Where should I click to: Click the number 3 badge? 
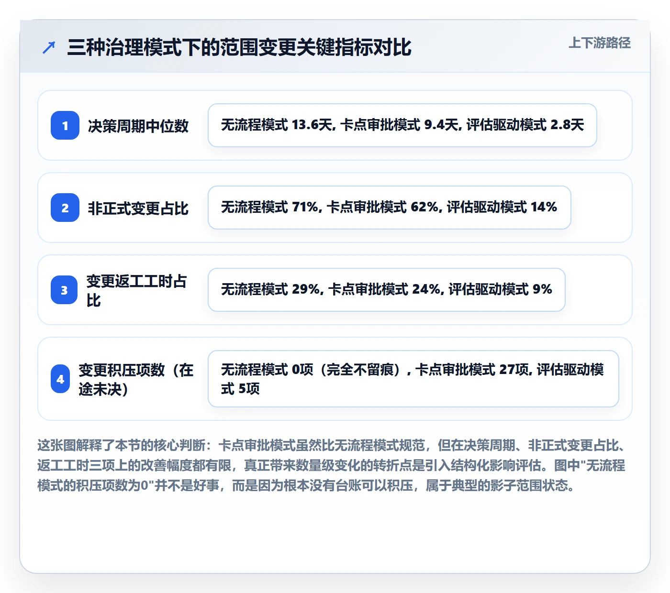[64, 290]
